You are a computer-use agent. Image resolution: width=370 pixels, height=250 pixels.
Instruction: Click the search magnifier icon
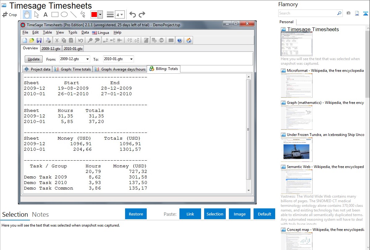pyautogui.click(x=339, y=14)
